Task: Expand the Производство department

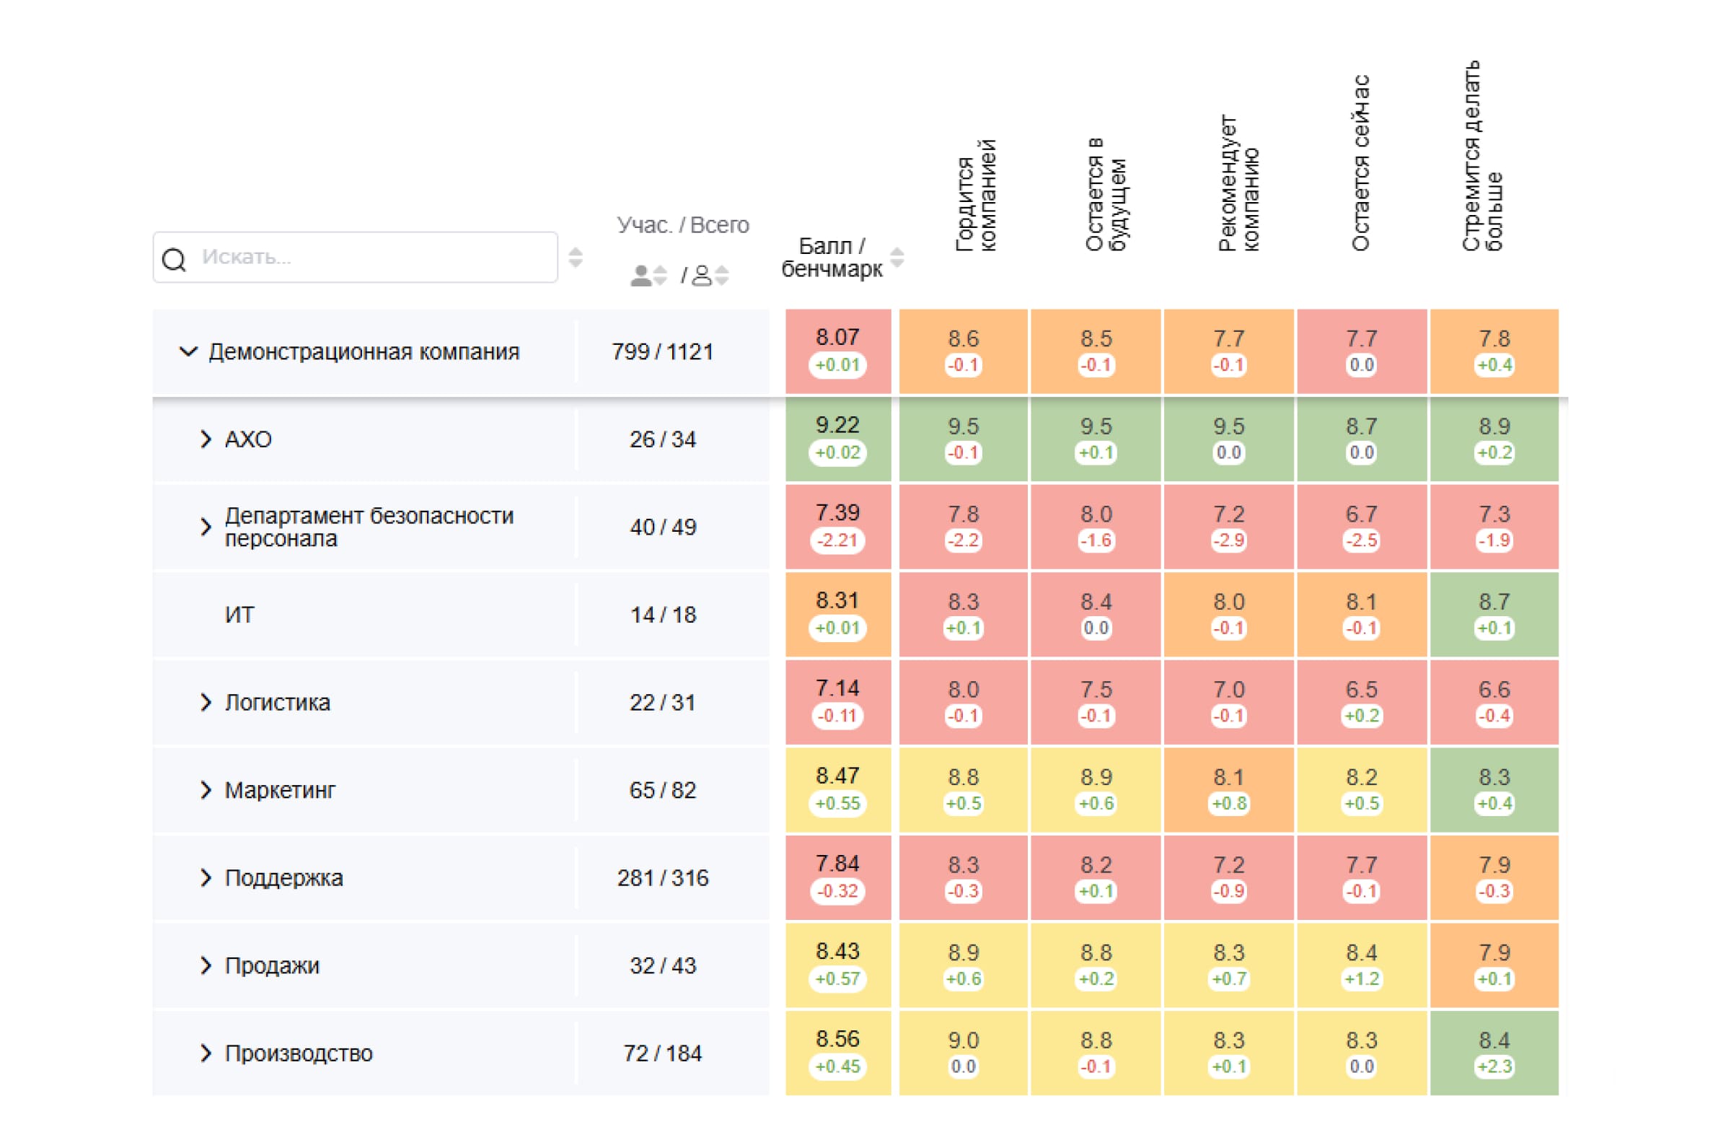Action: coord(206,1053)
